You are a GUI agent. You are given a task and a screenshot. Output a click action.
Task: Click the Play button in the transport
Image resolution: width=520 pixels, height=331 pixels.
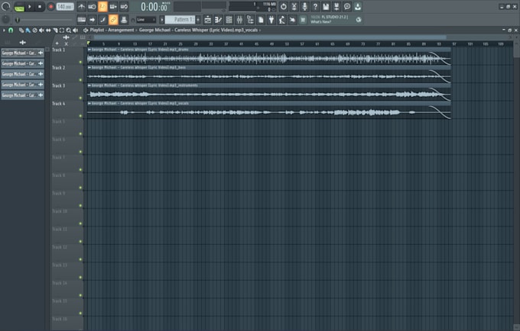(30, 7)
